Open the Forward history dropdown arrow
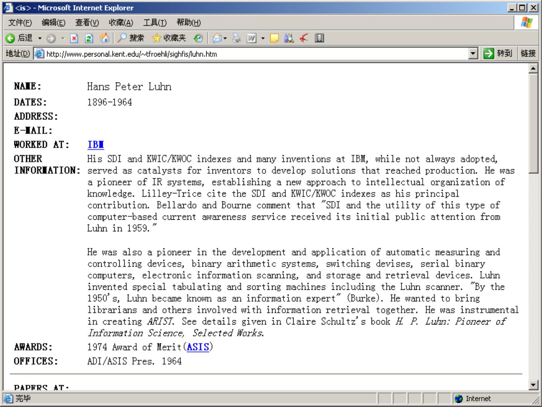Viewport: 542px width, 407px height. point(63,38)
